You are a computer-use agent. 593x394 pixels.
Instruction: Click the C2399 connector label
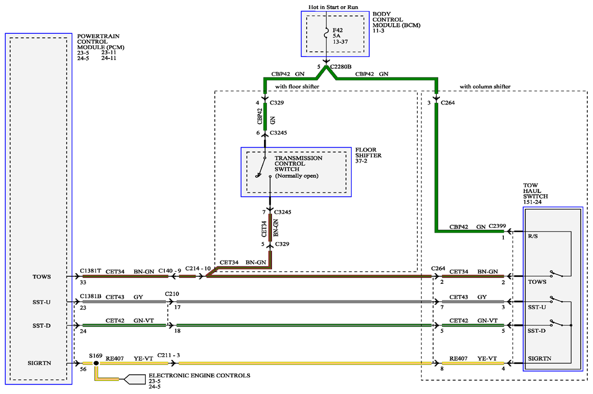pyautogui.click(x=497, y=226)
